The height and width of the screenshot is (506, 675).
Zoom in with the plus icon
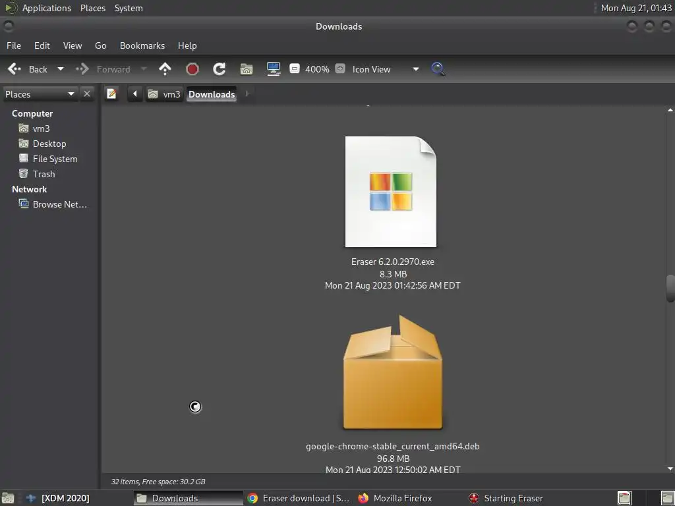(340, 69)
